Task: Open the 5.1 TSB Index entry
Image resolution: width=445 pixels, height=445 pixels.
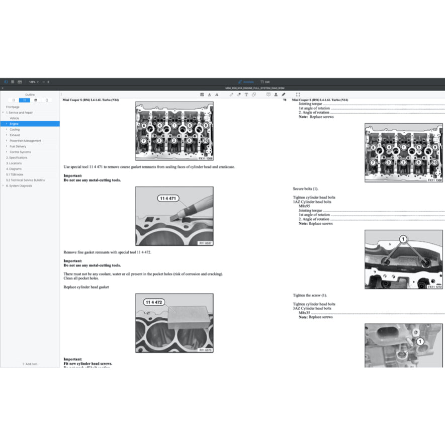Action: tap(14, 174)
